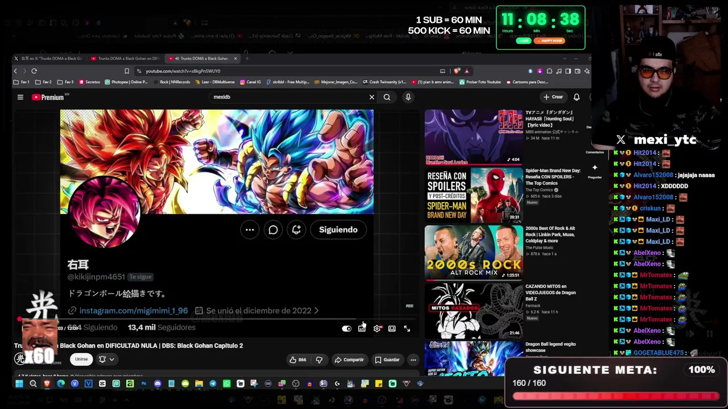This screenshot has width=728, height=409.
Task: Join the channel with Unirse button
Action: (81, 360)
